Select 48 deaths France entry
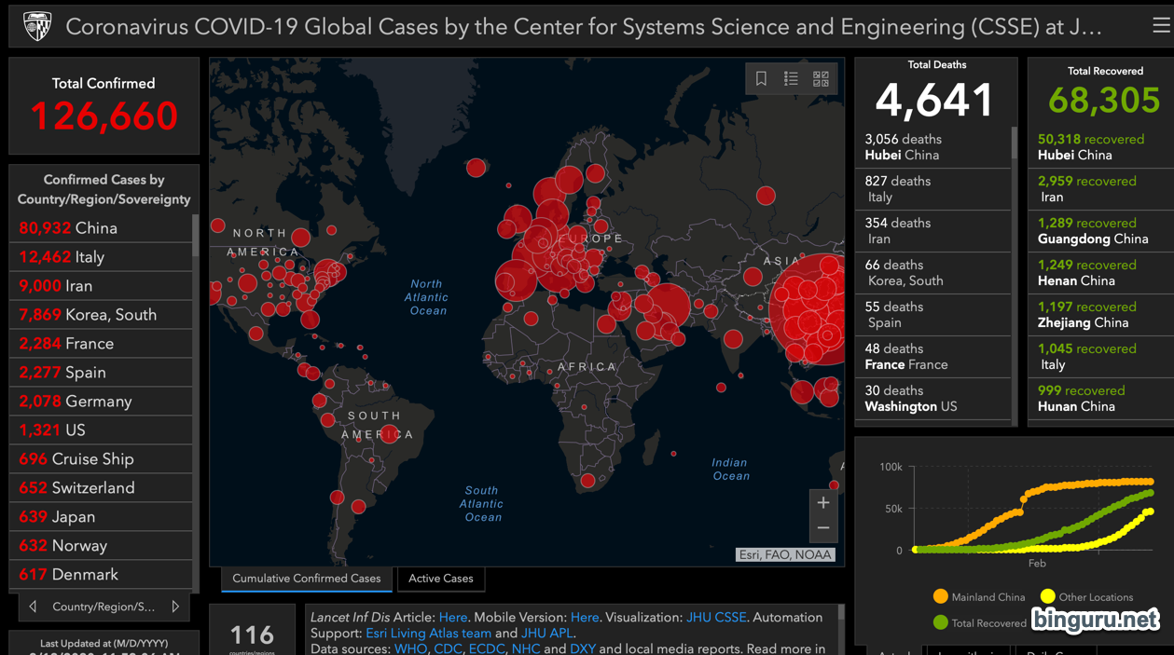This screenshot has height=655, width=1174. [x=933, y=357]
